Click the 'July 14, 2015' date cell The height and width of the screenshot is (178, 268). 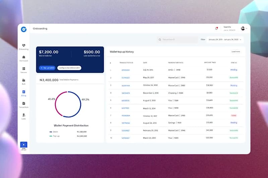coord(148,70)
